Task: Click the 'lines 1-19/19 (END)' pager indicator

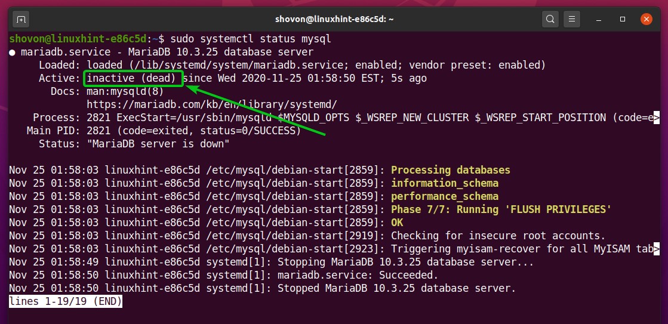Action: pos(66,302)
